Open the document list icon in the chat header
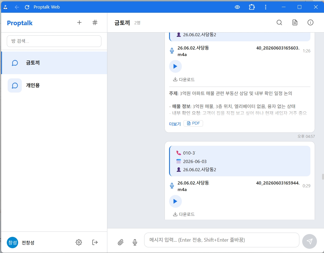Screen dimensions: 324x253 pyautogui.click(x=295, y=23)
